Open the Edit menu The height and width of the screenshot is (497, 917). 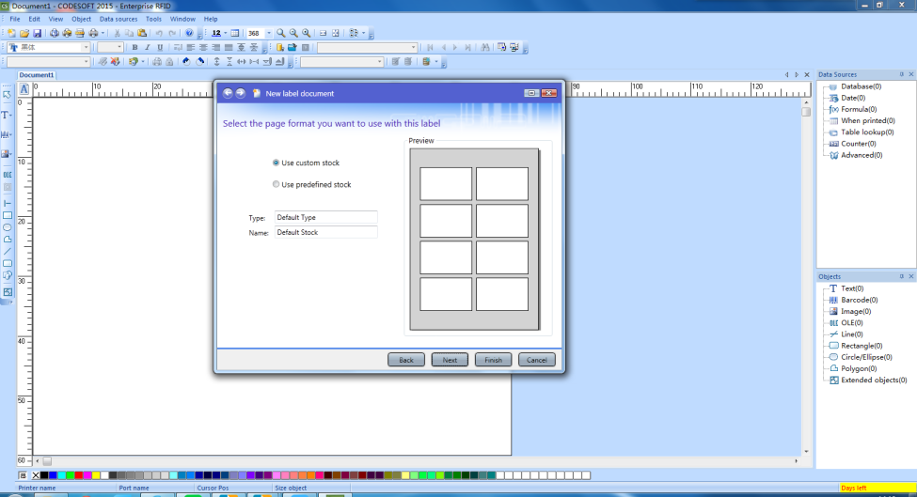[x=35, y=20]
